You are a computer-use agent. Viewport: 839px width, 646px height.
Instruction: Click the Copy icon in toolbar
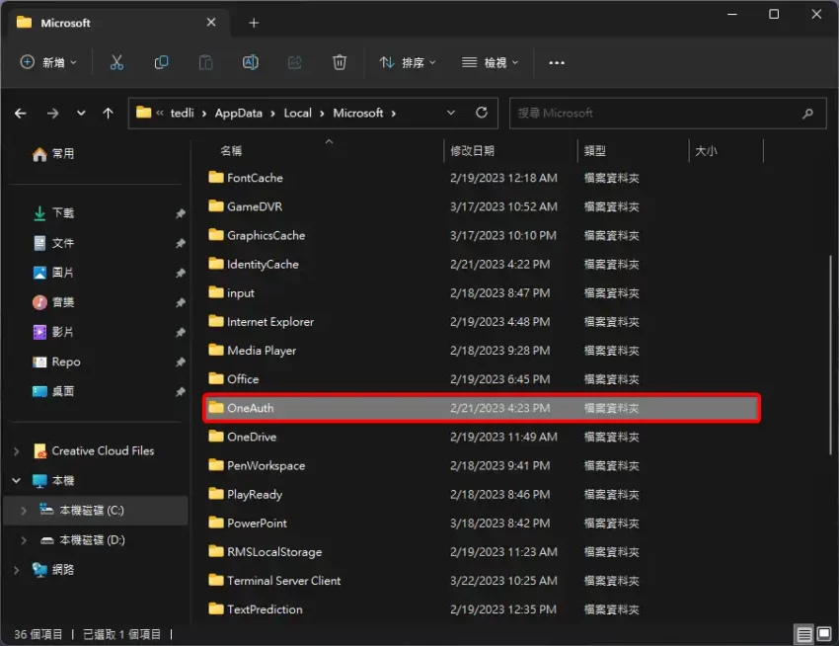pos(161,62)
